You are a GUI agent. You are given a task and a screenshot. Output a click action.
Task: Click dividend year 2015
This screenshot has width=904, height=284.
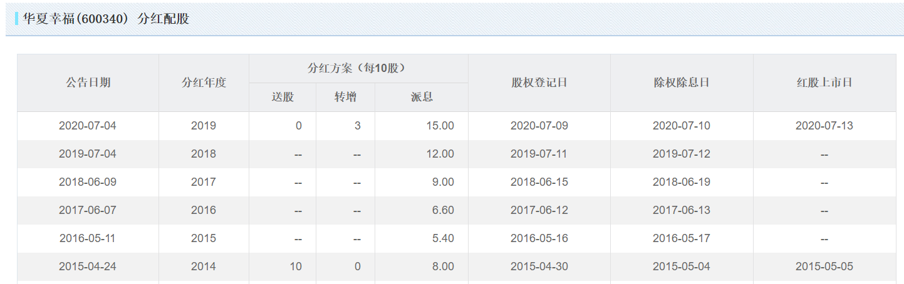point(204,238)
